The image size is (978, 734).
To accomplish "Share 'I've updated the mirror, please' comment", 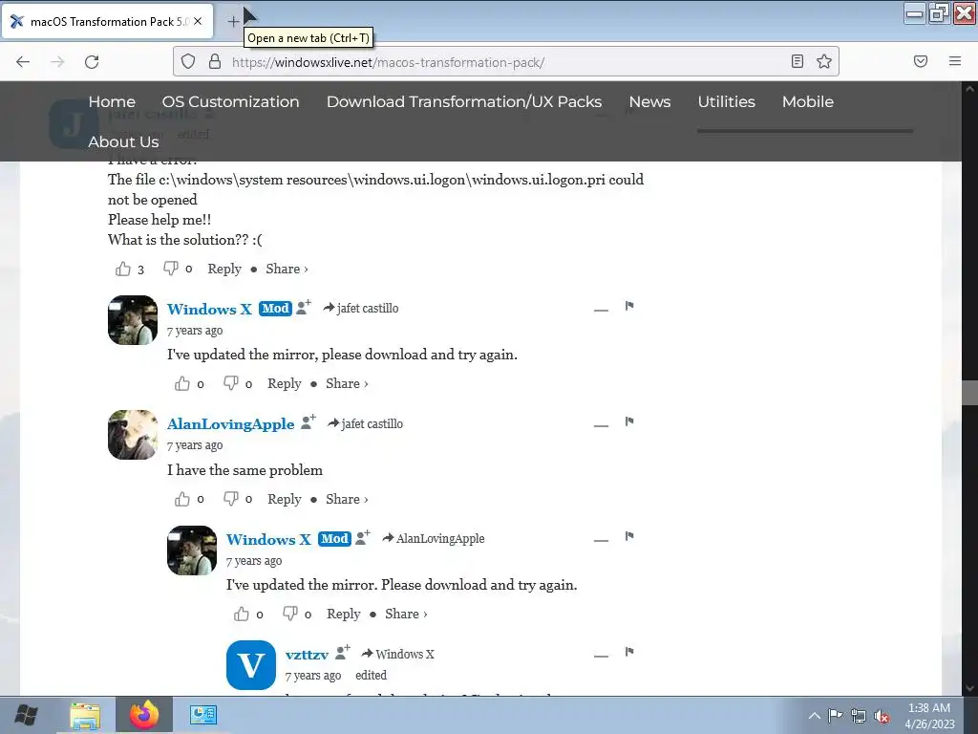I will point(347,384).
